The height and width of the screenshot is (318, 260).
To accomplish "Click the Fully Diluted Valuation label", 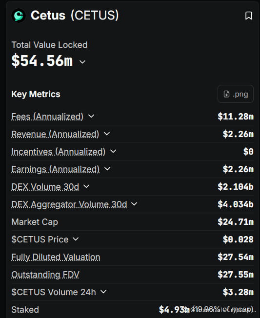I will [x=56, y=257].
